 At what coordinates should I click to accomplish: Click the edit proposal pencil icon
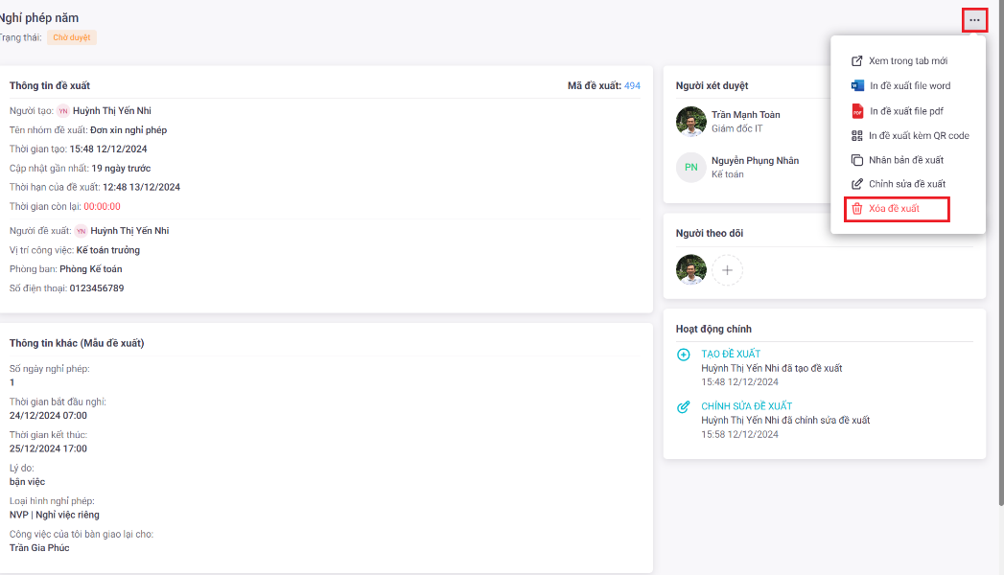tap(857, 184)
